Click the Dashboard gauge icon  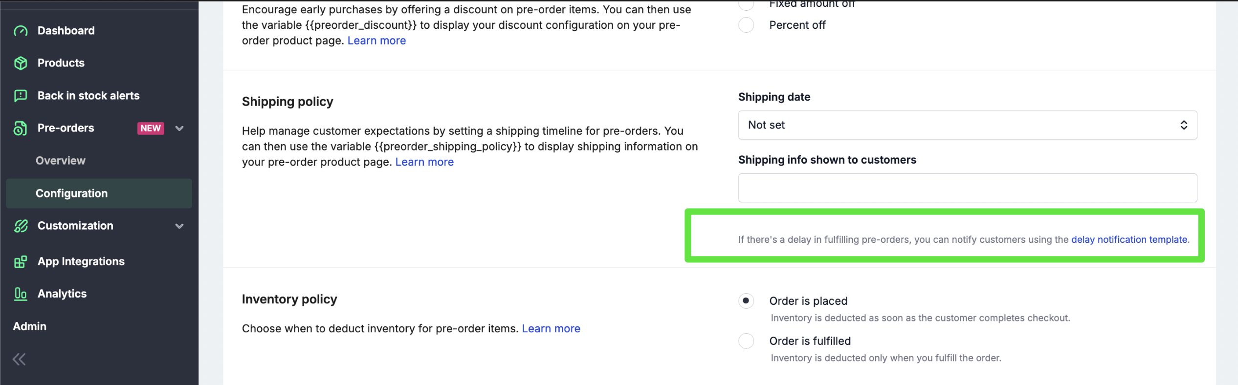tap(21, 31)
